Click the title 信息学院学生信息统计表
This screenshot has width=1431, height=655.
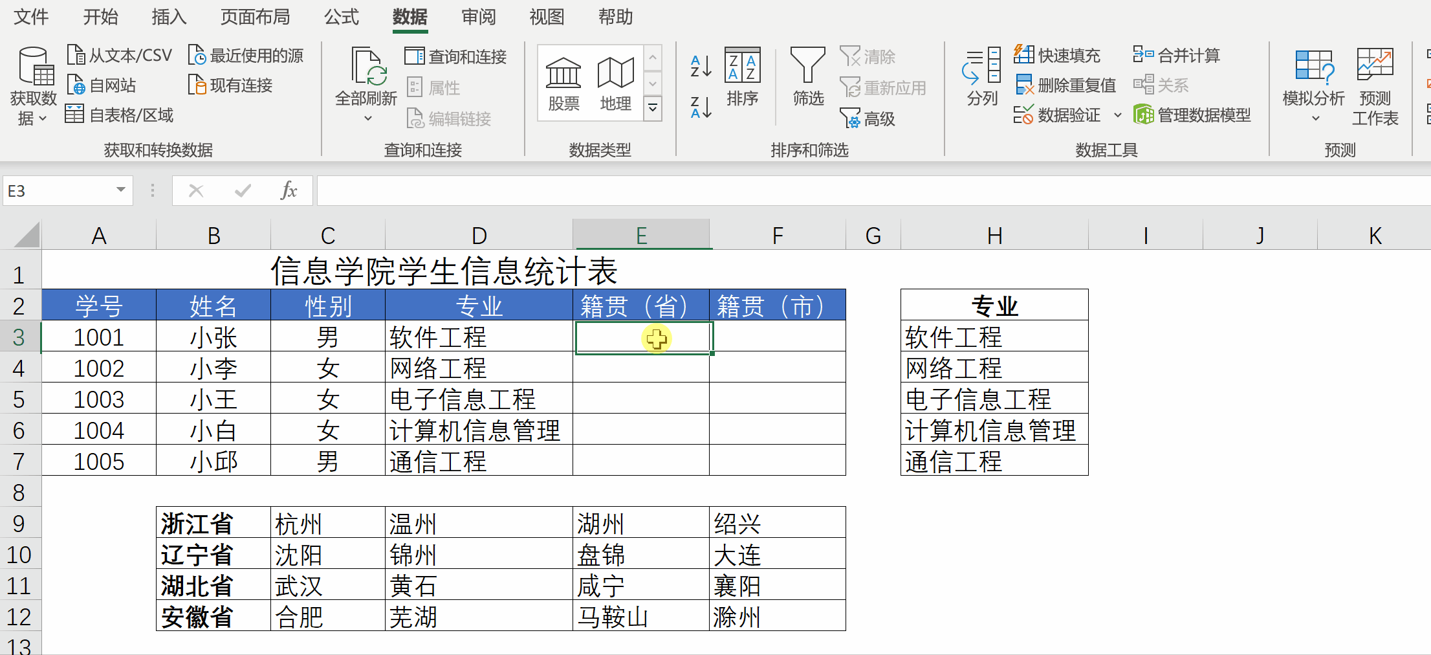coord(444,271)
